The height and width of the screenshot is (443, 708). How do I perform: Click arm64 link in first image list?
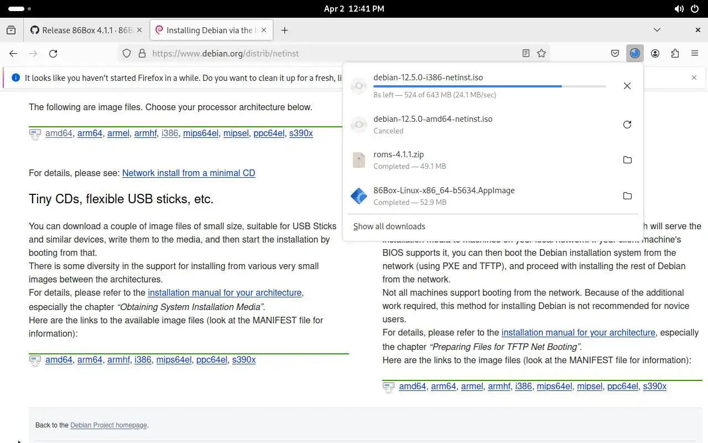(x=90, y=133)
